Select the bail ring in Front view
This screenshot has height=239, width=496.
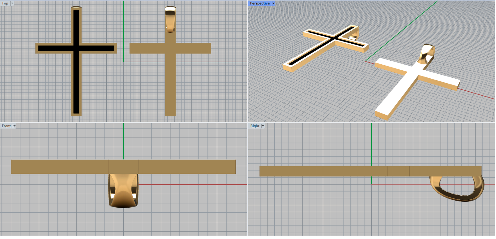tap(123, 192)
